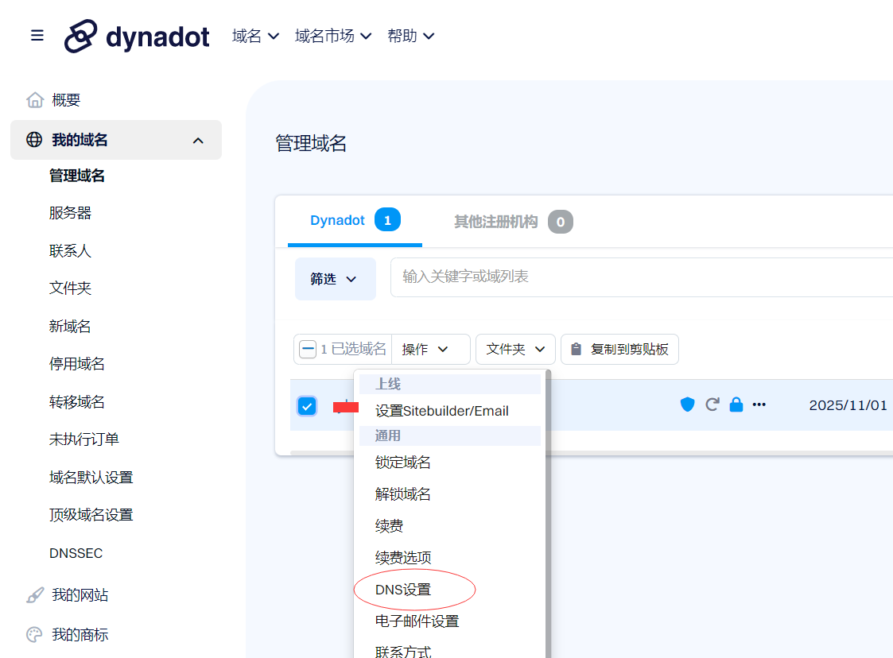Open the 文件夹 folder dropdown
Viewport: 893px width, 658px height.
point(515,349)
